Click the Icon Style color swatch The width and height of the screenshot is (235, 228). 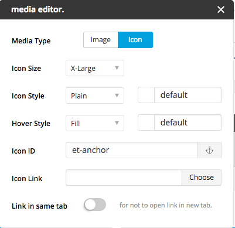coord(146,95)
